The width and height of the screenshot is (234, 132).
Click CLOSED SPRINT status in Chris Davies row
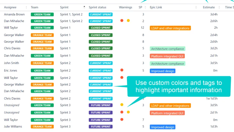tap(101, 48)
